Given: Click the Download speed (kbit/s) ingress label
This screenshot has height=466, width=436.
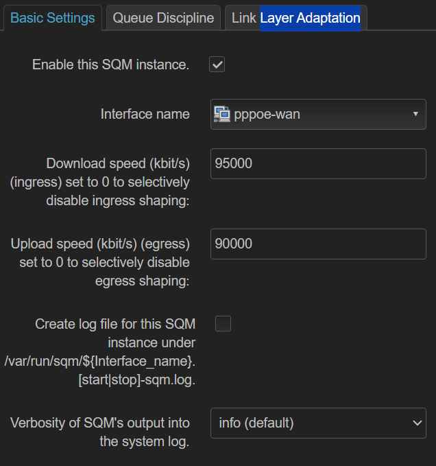Looking at the screenshot, I should coord(99,182).
